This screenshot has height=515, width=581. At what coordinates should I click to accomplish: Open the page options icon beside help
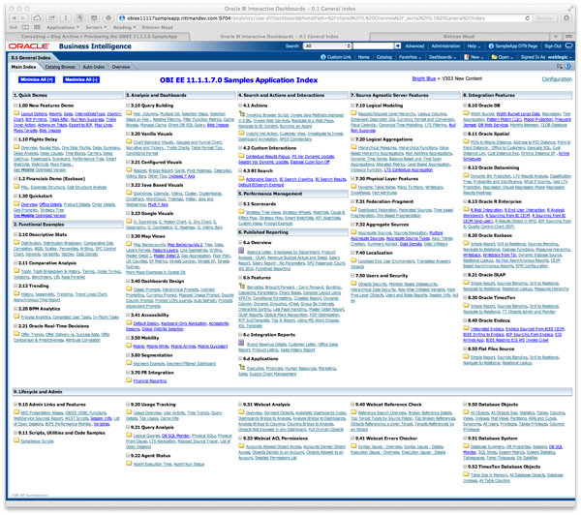560,67
